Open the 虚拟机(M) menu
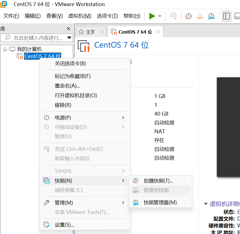 (80, 16)
